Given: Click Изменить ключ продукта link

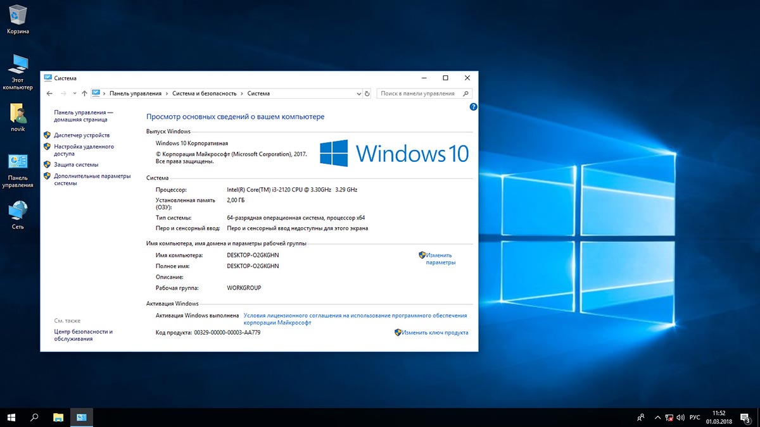Looking at the screenshot, I should click(x=435, y=333).
